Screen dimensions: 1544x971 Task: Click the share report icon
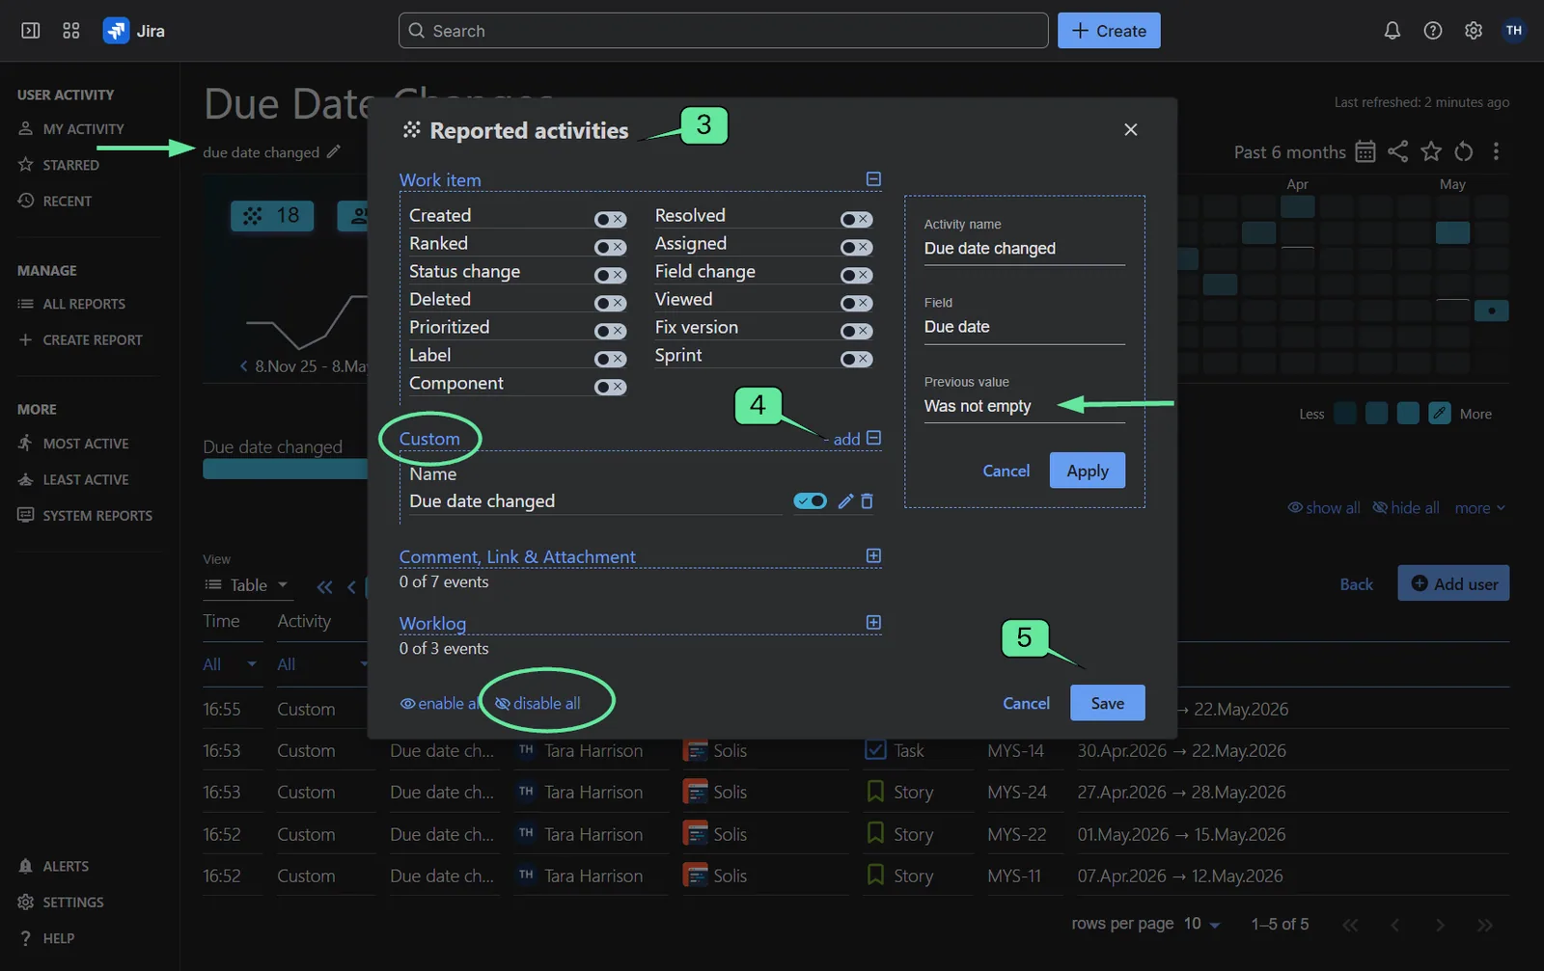click(1398, 151)
